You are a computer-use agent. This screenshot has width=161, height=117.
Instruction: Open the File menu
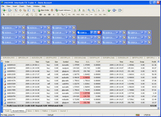pos(3,6)
